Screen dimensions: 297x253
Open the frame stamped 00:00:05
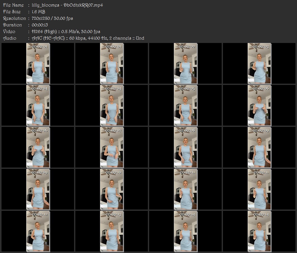coord(186,106)
